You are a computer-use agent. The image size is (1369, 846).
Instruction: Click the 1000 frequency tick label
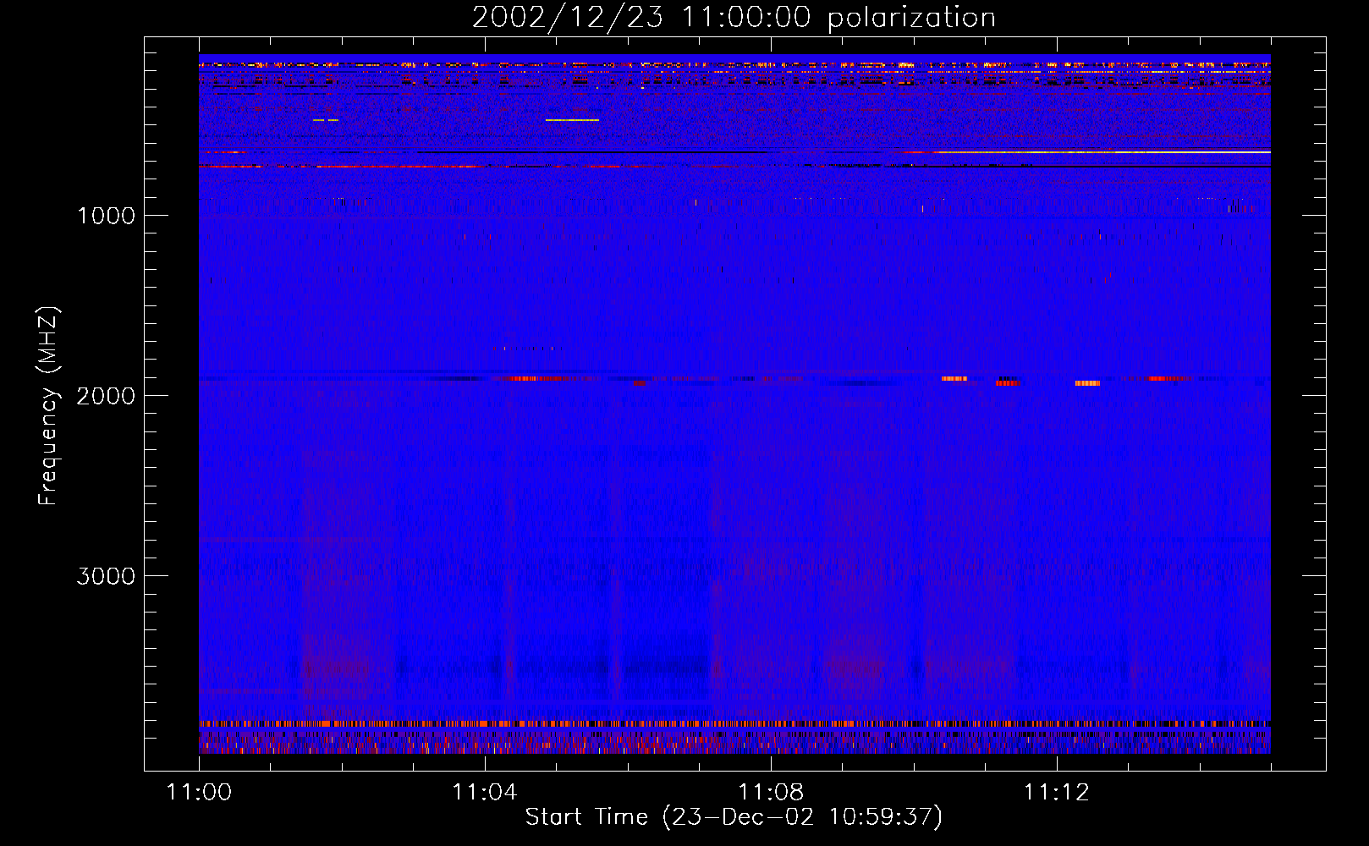(106, 216)
